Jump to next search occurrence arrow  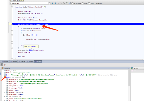[55, 3]
